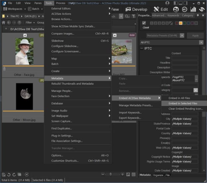Viewport: 207px width, 183px height.
Task: Select Manage Metadata Presets menu item
Action: [136, 105]
